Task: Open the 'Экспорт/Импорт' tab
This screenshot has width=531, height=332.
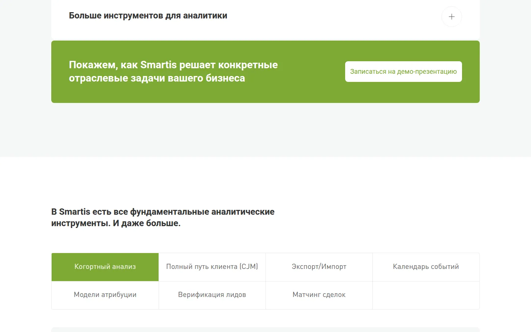Action: 319,267
